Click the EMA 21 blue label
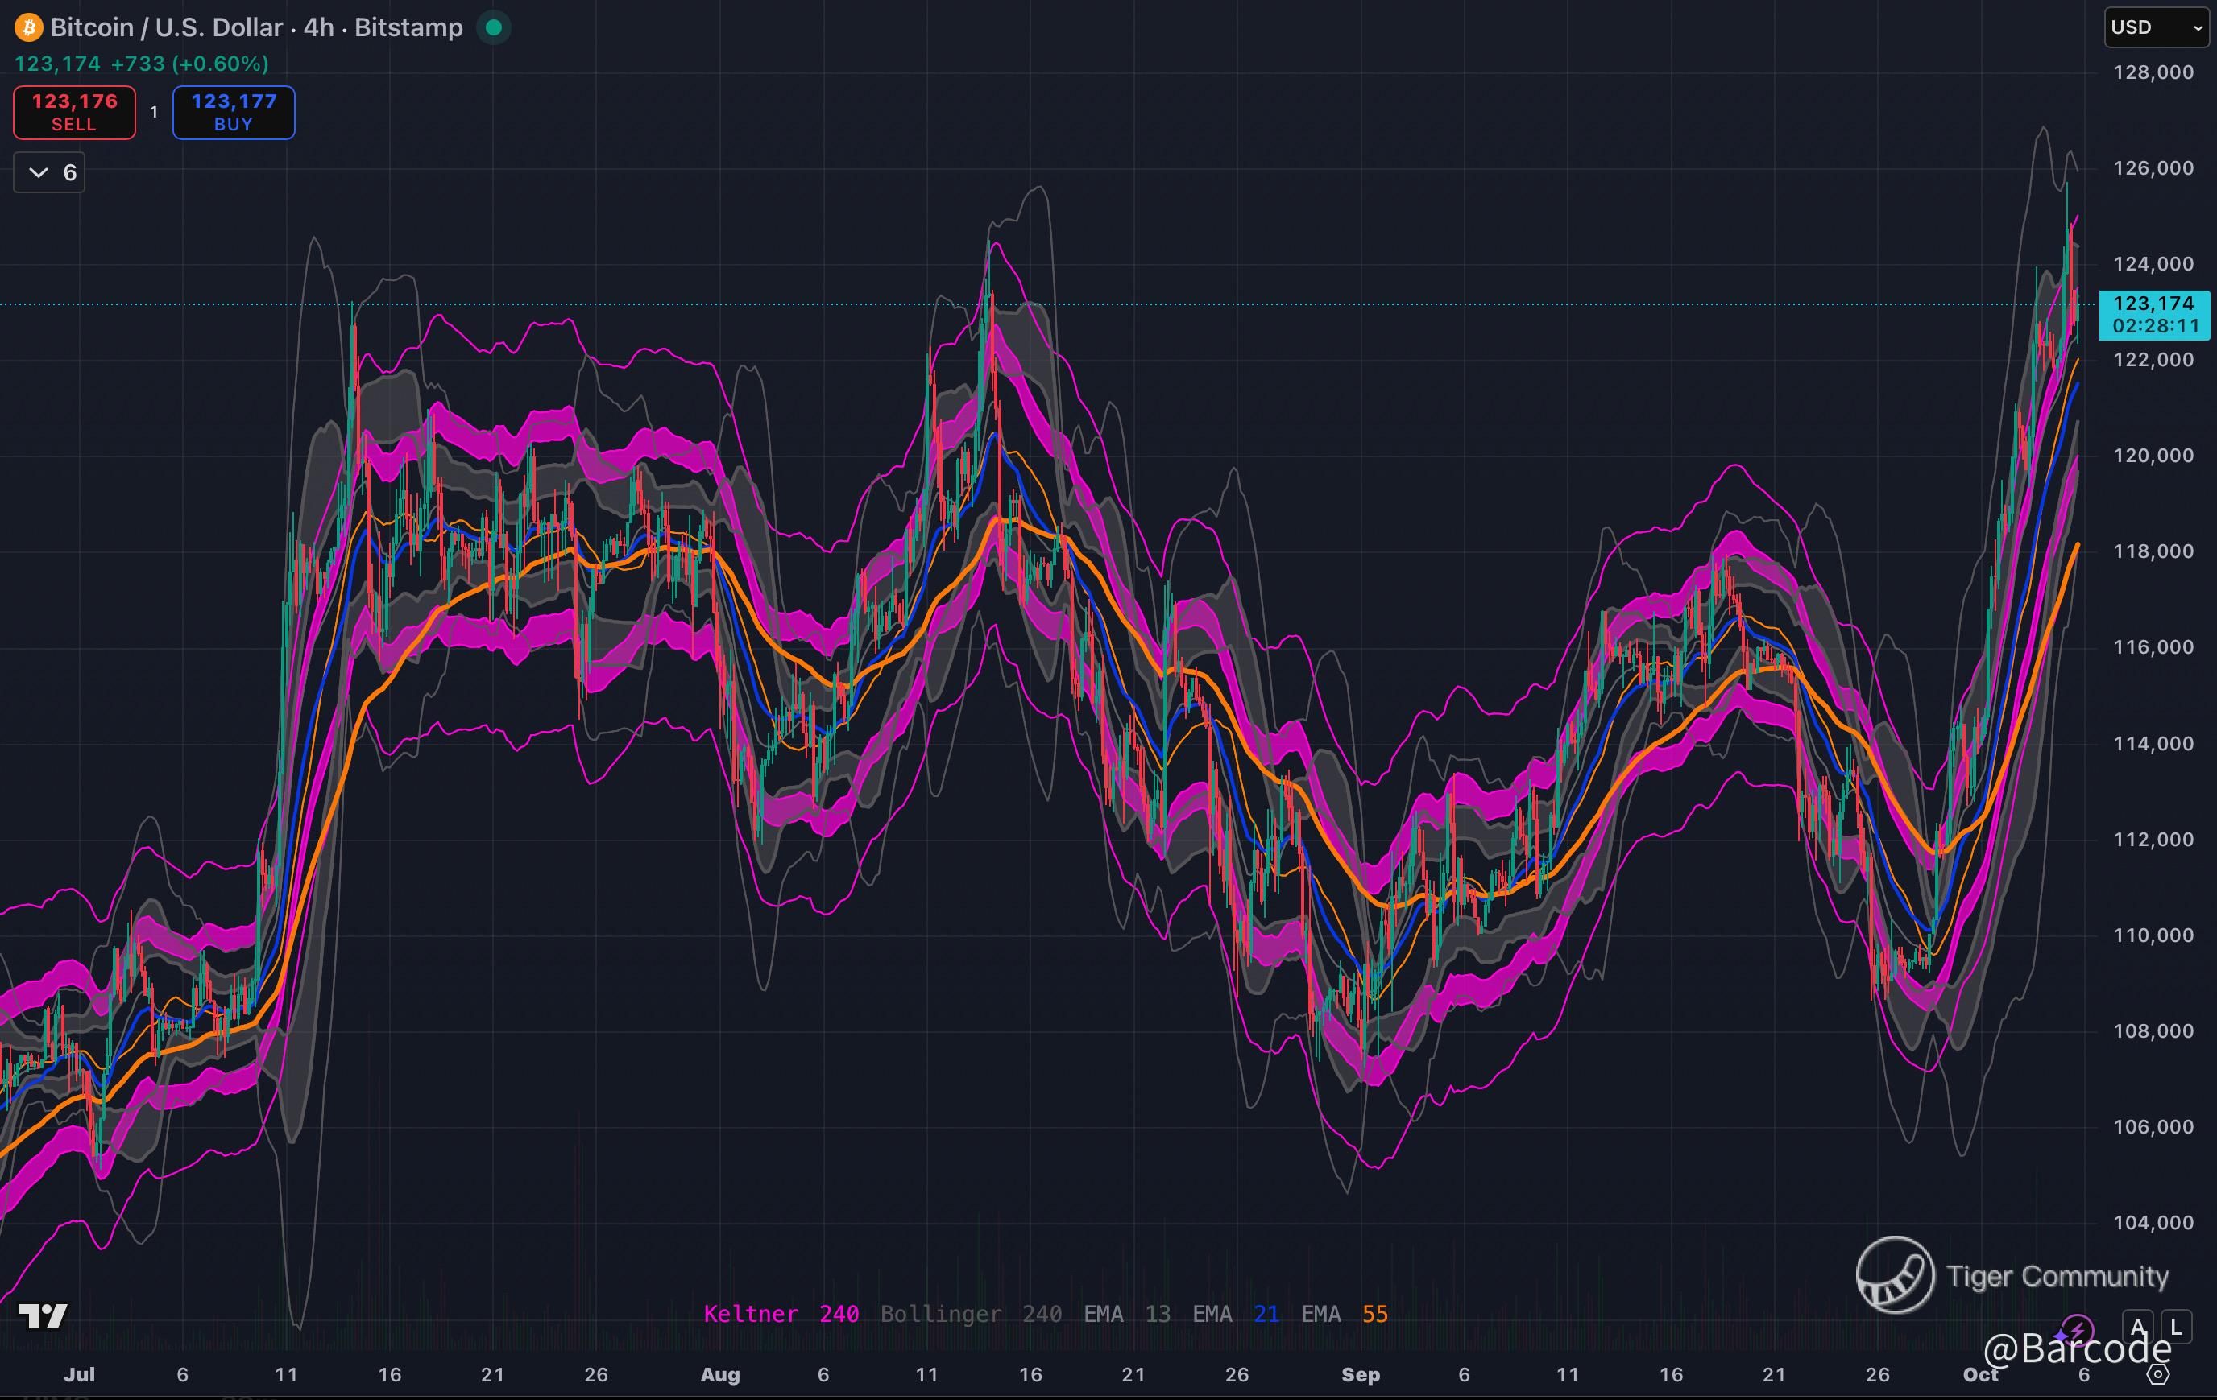Screen dimensions: 2217x1400 (1236, 1314)
